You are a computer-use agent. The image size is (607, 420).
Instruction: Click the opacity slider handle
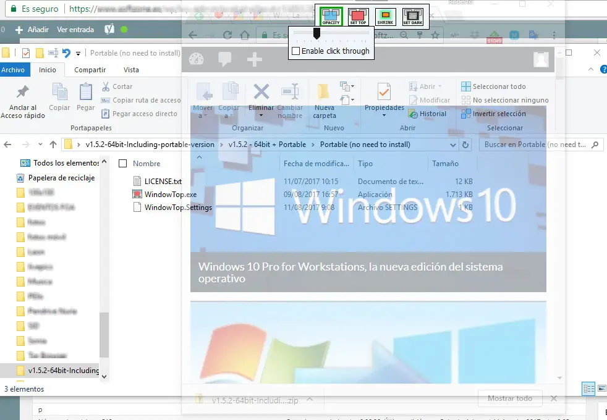pos(316,33)
